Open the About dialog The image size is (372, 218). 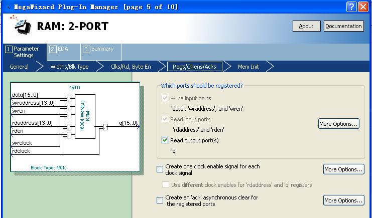[307, 26]
